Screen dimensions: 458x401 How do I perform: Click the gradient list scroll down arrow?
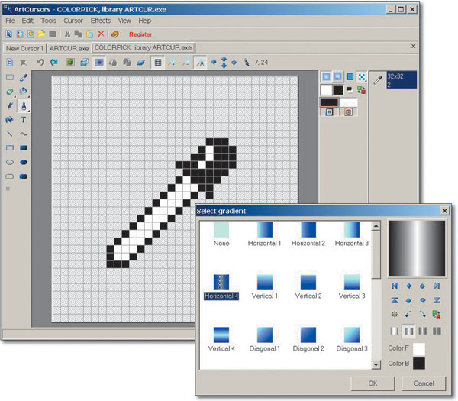point(376,364)
